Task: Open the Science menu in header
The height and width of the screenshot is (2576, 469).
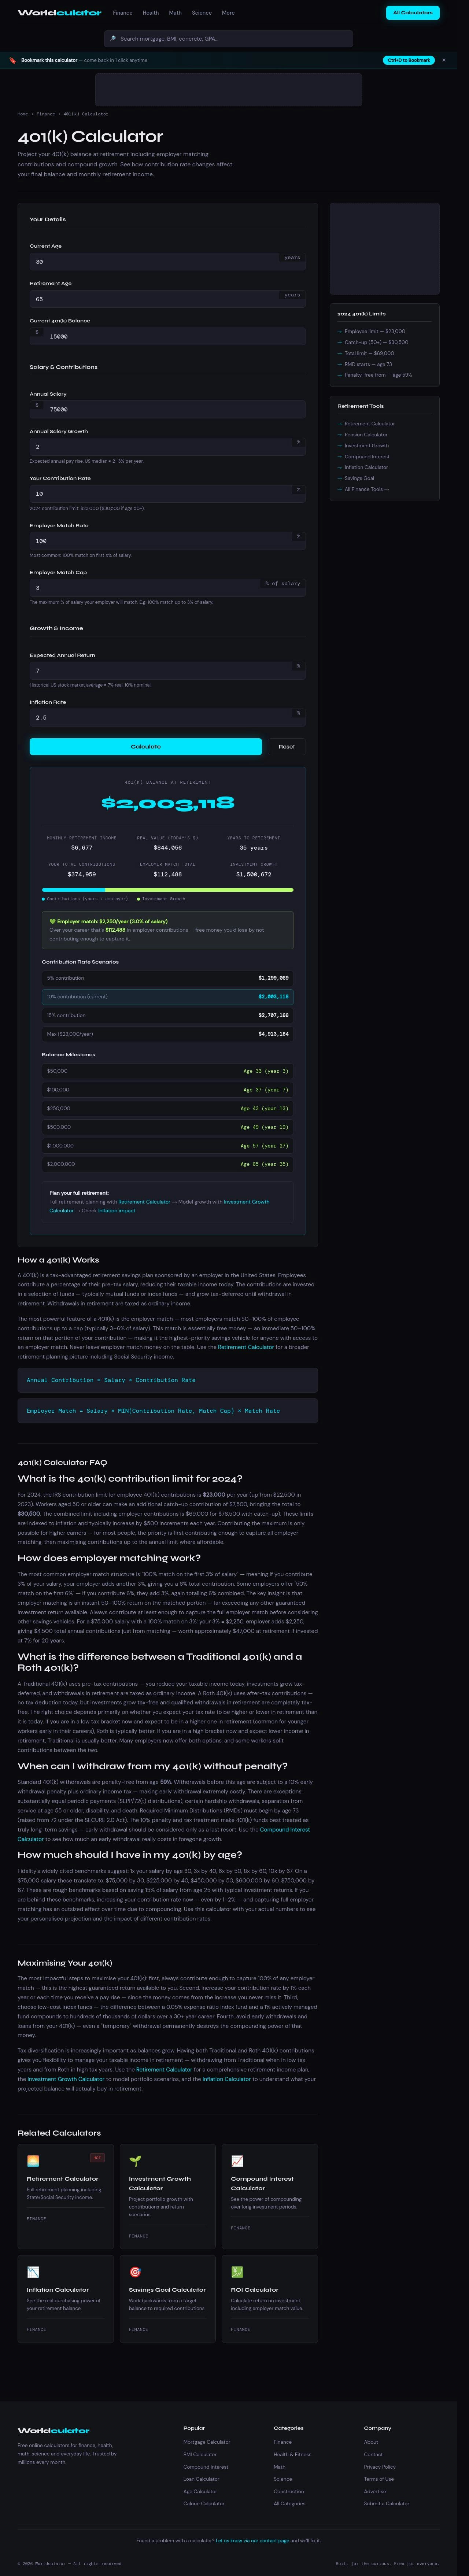Action: click(x=201, y=13)
